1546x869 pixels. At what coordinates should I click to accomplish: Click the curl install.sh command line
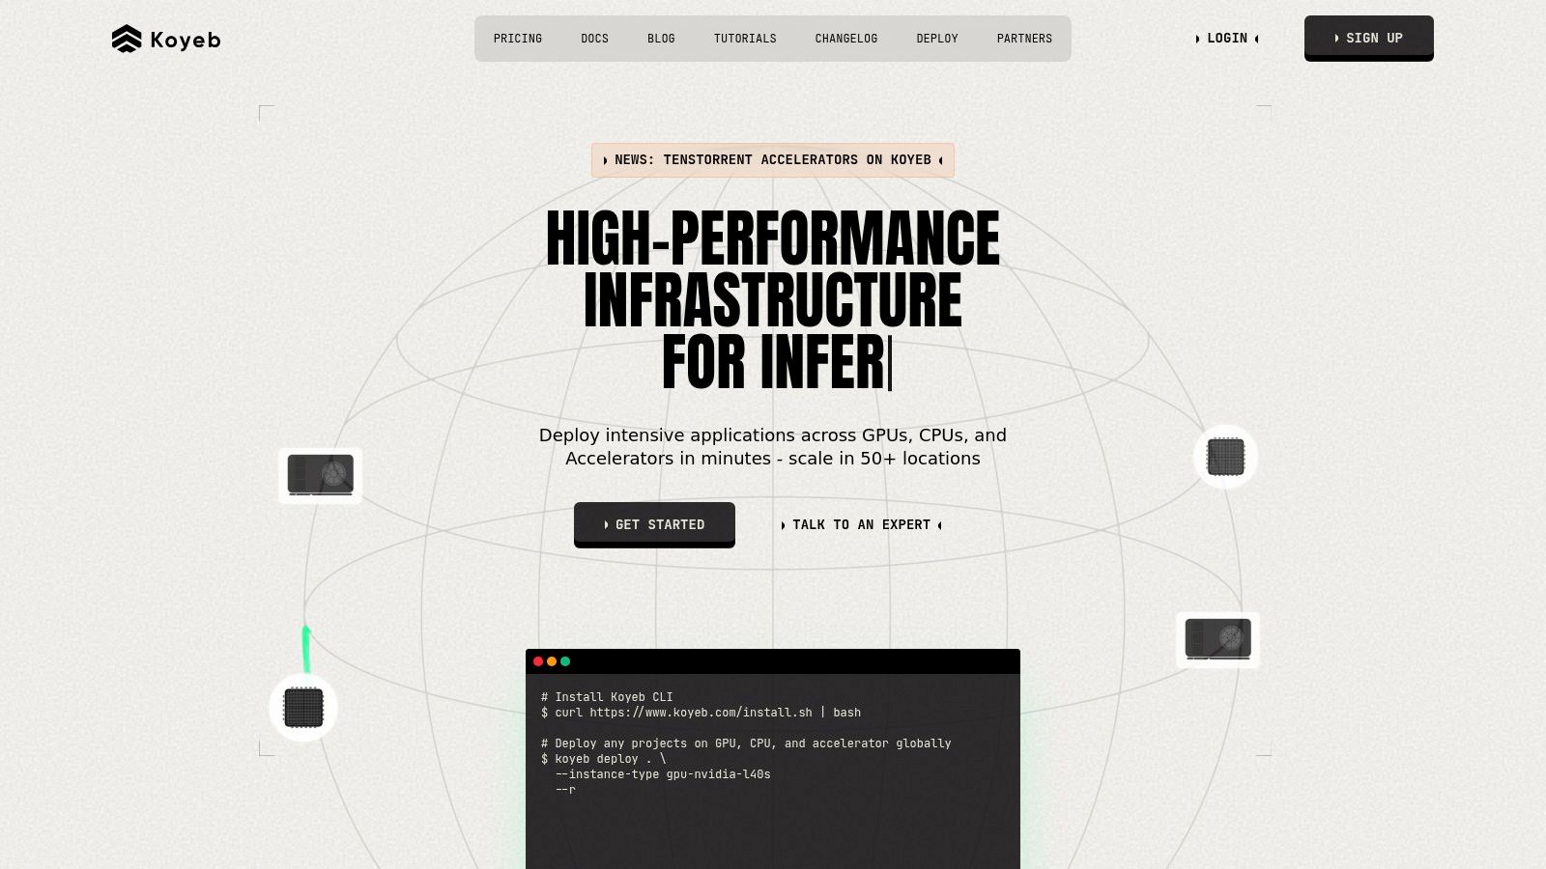click(701, 713)
